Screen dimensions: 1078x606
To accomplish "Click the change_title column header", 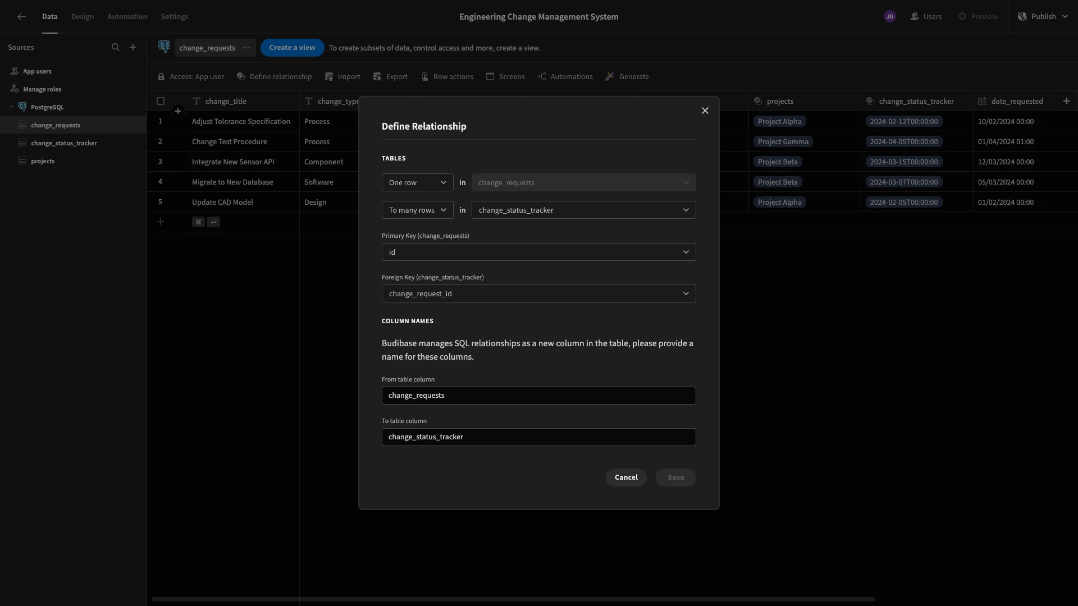I will 243,101.
